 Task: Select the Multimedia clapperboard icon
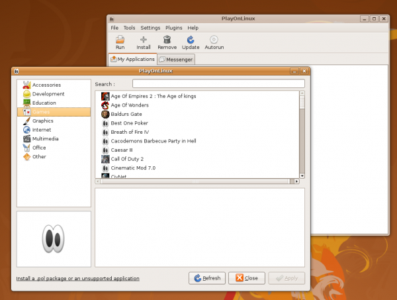[x=26, y=138]
